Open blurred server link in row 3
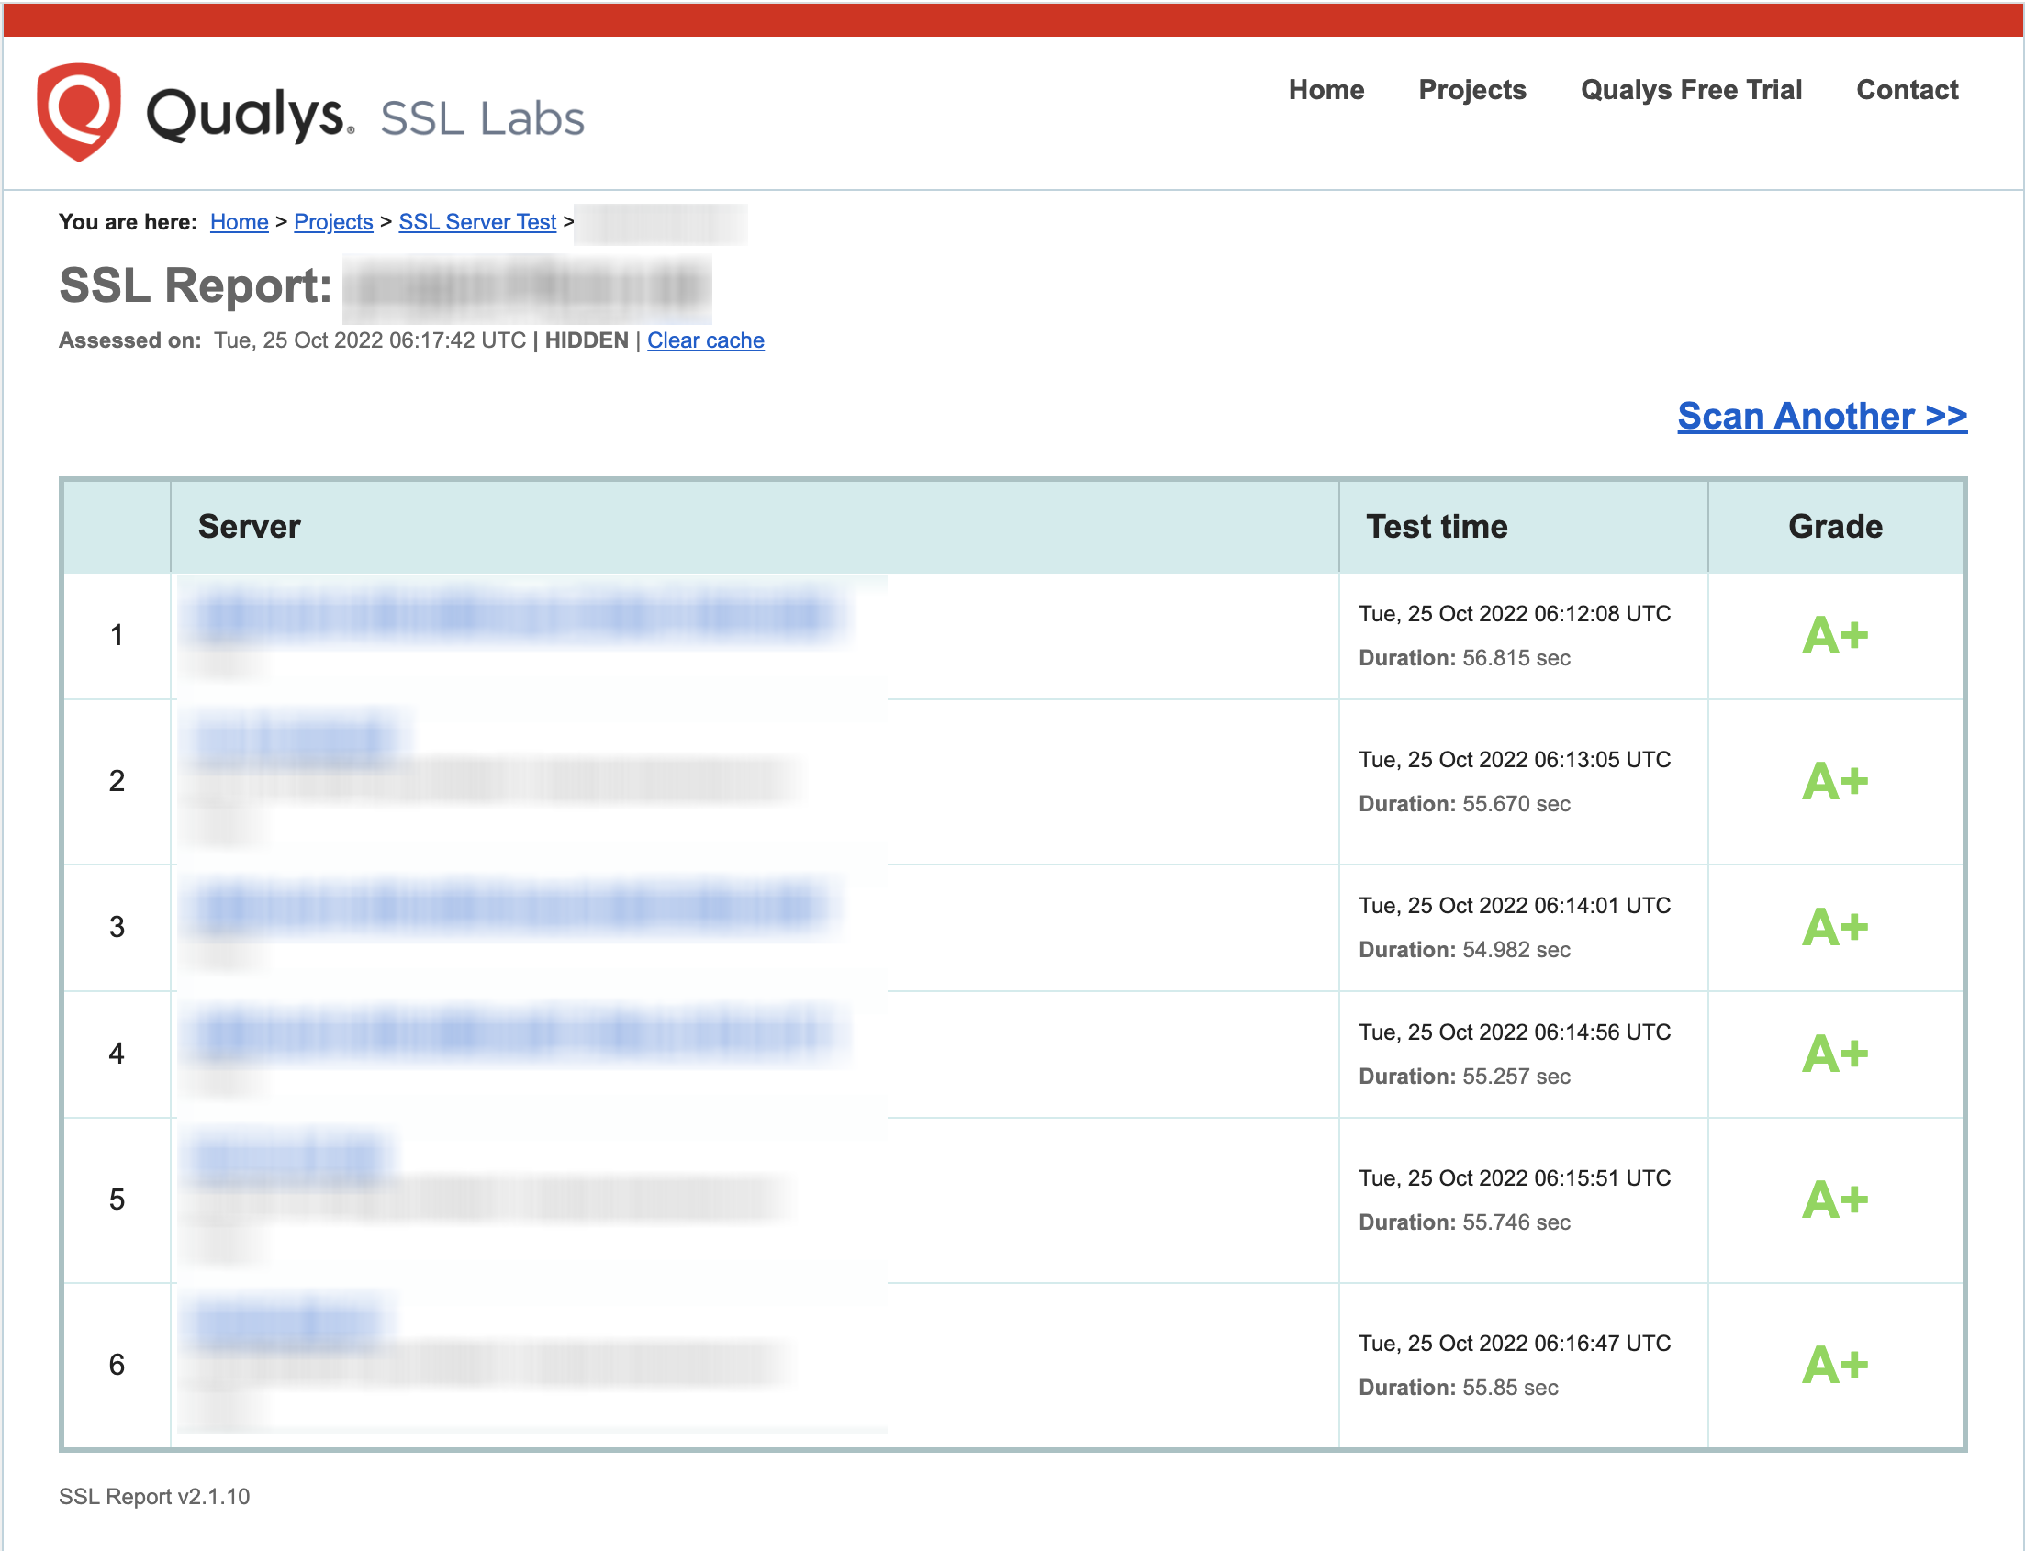 (x=509, y=907)
